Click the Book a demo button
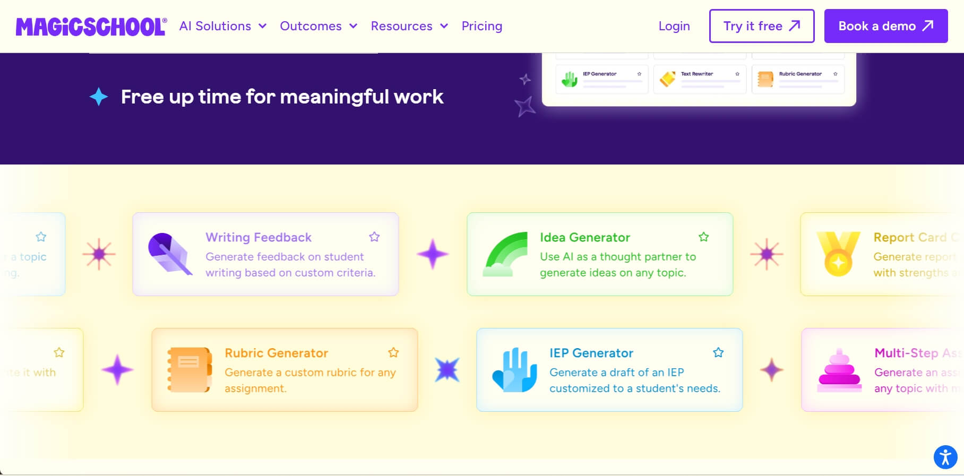964x476 pixels. [x=885, y=26]
